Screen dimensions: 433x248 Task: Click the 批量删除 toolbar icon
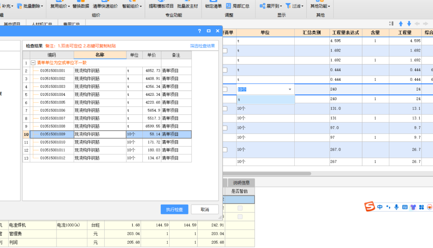click(x=20, y=6)
